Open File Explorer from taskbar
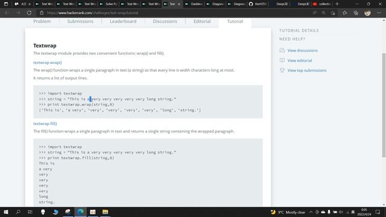 click(x=105, y=212)
